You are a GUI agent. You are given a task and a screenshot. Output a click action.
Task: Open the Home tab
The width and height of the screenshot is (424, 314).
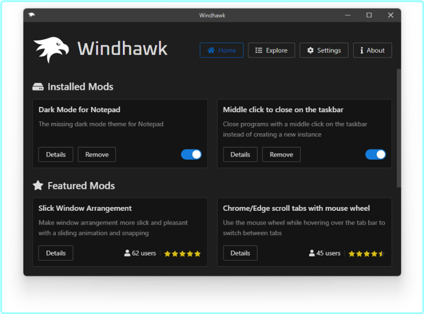[221, 51]
